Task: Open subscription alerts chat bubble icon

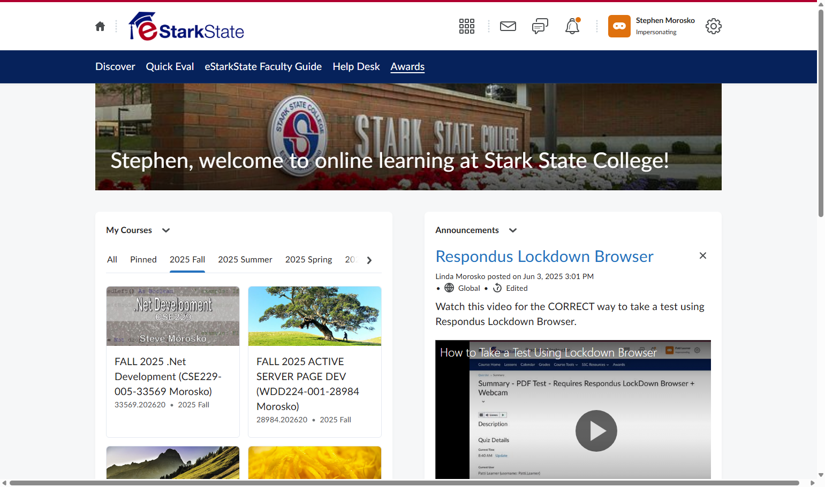Action: tap(540, 26)
